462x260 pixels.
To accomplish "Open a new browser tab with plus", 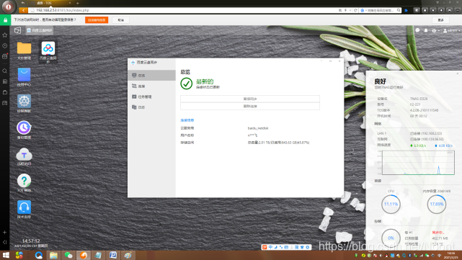I will [78, 3].
